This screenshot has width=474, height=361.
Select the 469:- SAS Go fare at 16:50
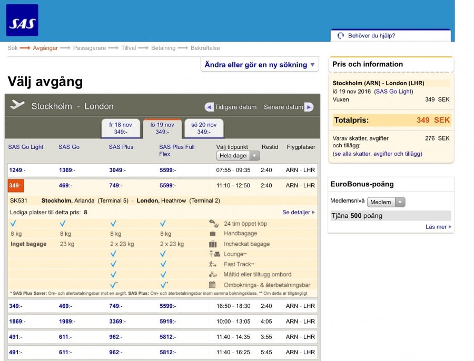tap(64, 306)
